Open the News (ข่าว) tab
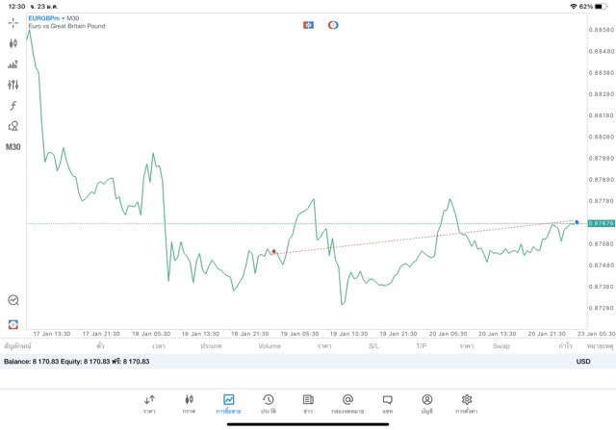This screenshot has height=430, width=616. click(x=308, y=404)
